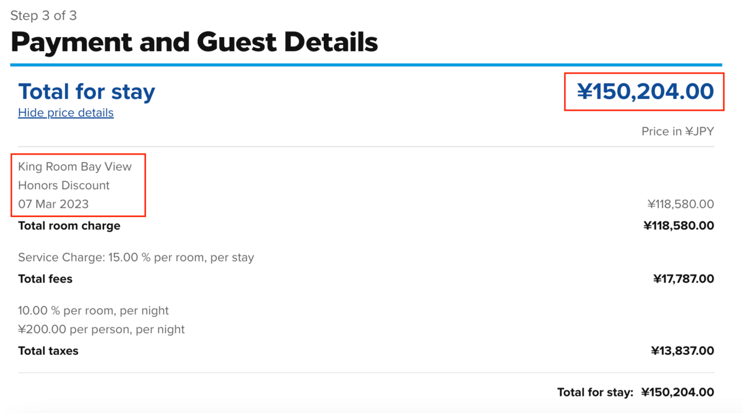Click the 10.00 % per room tax line
The image size is (743, 413).
(93, 310)
